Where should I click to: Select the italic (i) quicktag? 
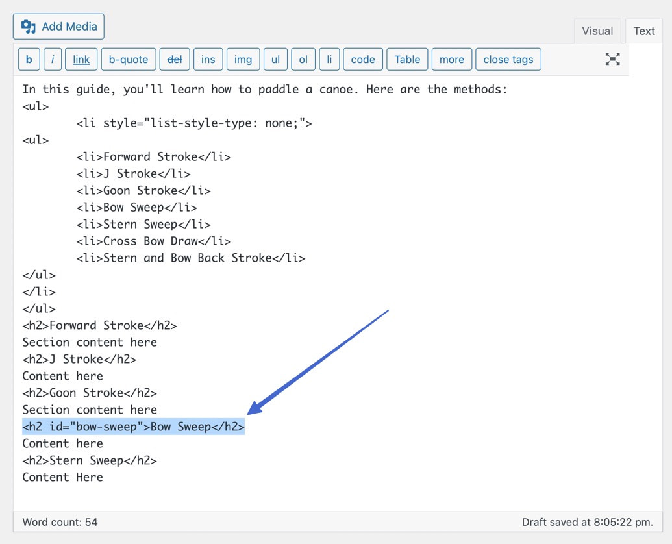(x=52, y=59)
